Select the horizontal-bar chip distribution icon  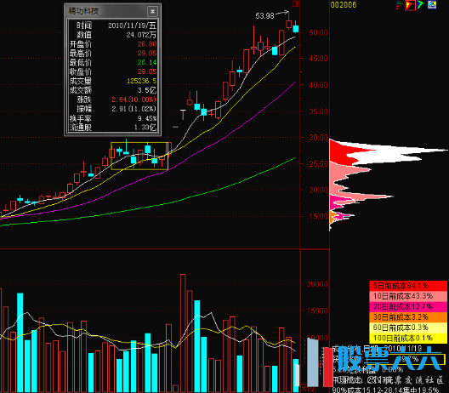(400, 5)
